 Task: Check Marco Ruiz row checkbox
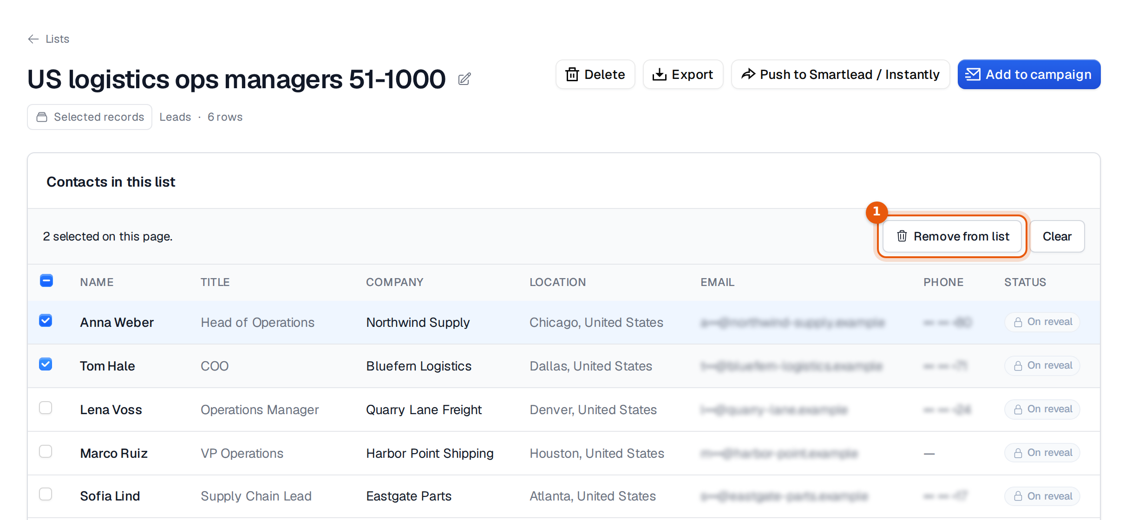click(46, 452)
